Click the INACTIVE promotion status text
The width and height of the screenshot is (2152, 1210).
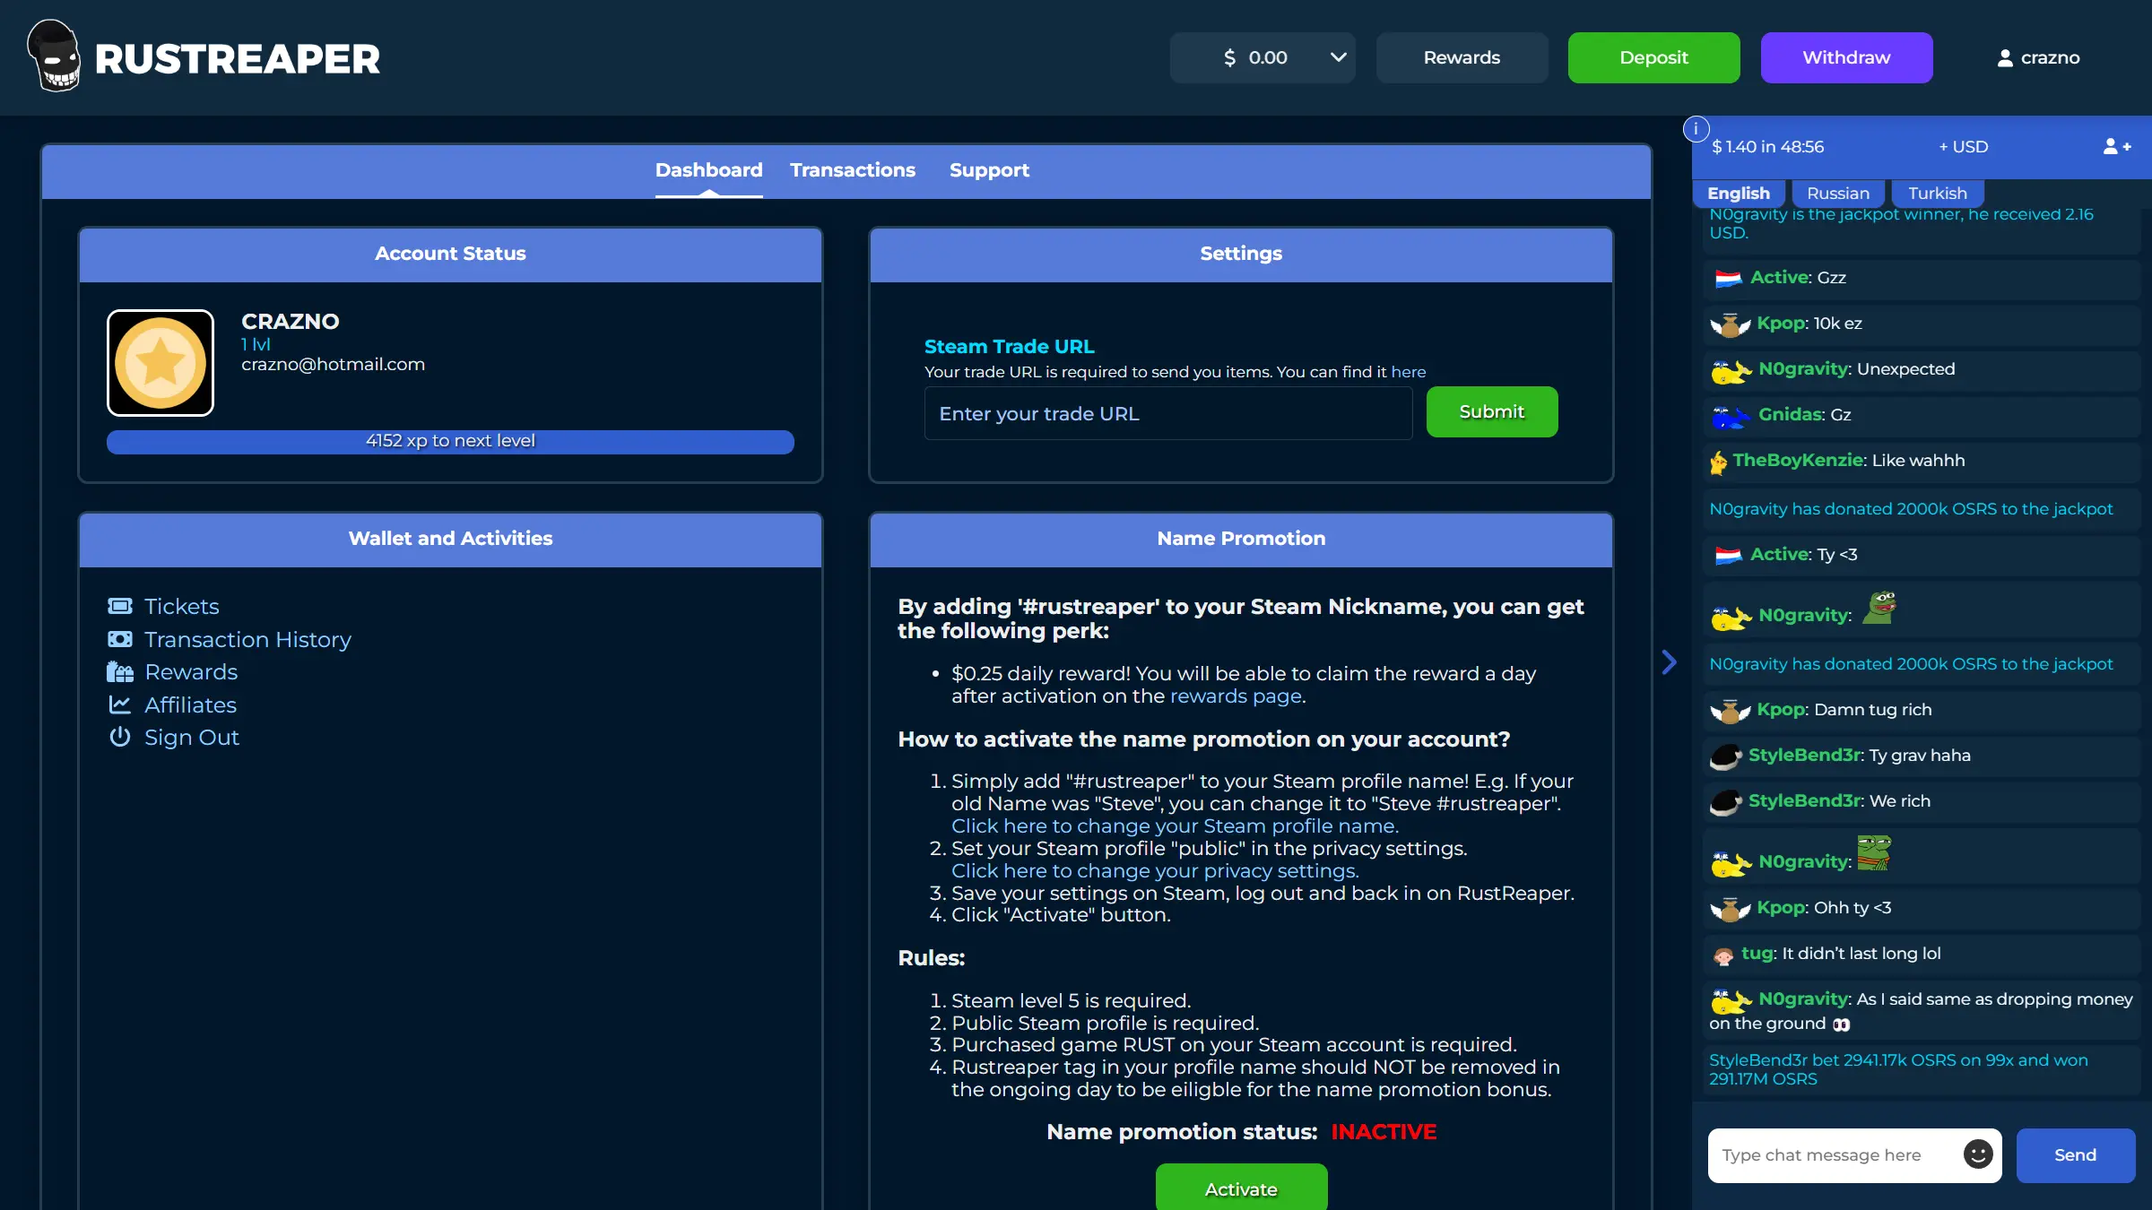point(1384,1132)
